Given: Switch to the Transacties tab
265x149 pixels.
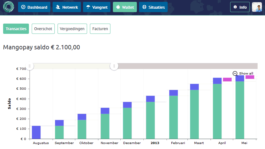Looking at the screenshot, I should [x=16, y=29].
